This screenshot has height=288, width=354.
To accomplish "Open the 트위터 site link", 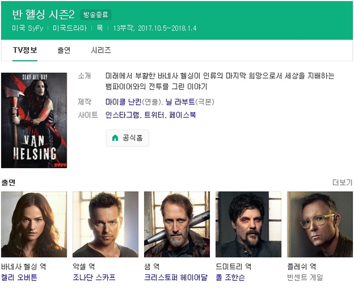I will point(154,115).
